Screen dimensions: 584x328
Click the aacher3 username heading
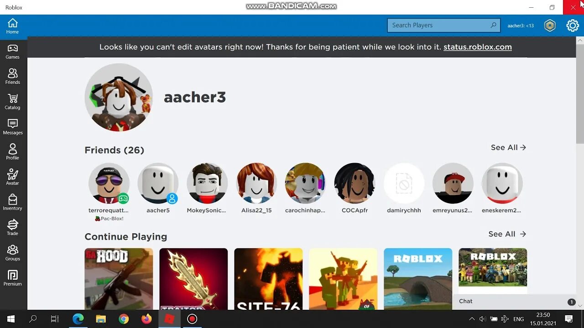[195, 97]
